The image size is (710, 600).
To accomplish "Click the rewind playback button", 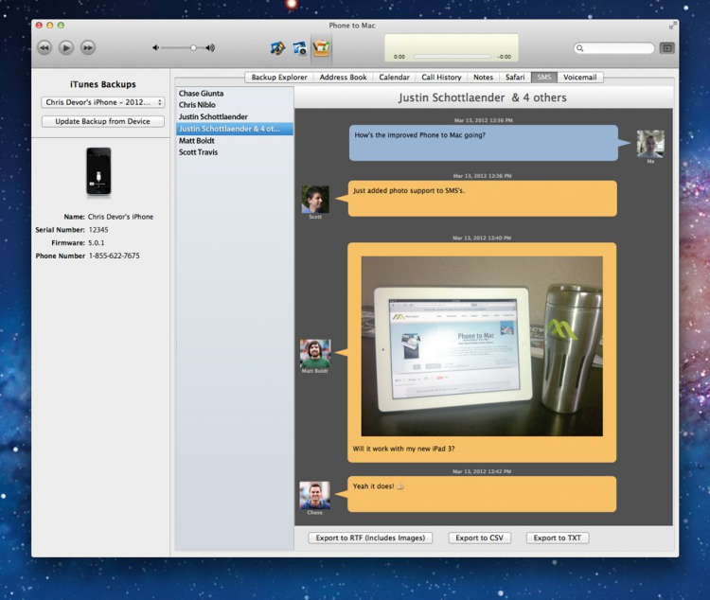I will point(44,47).
